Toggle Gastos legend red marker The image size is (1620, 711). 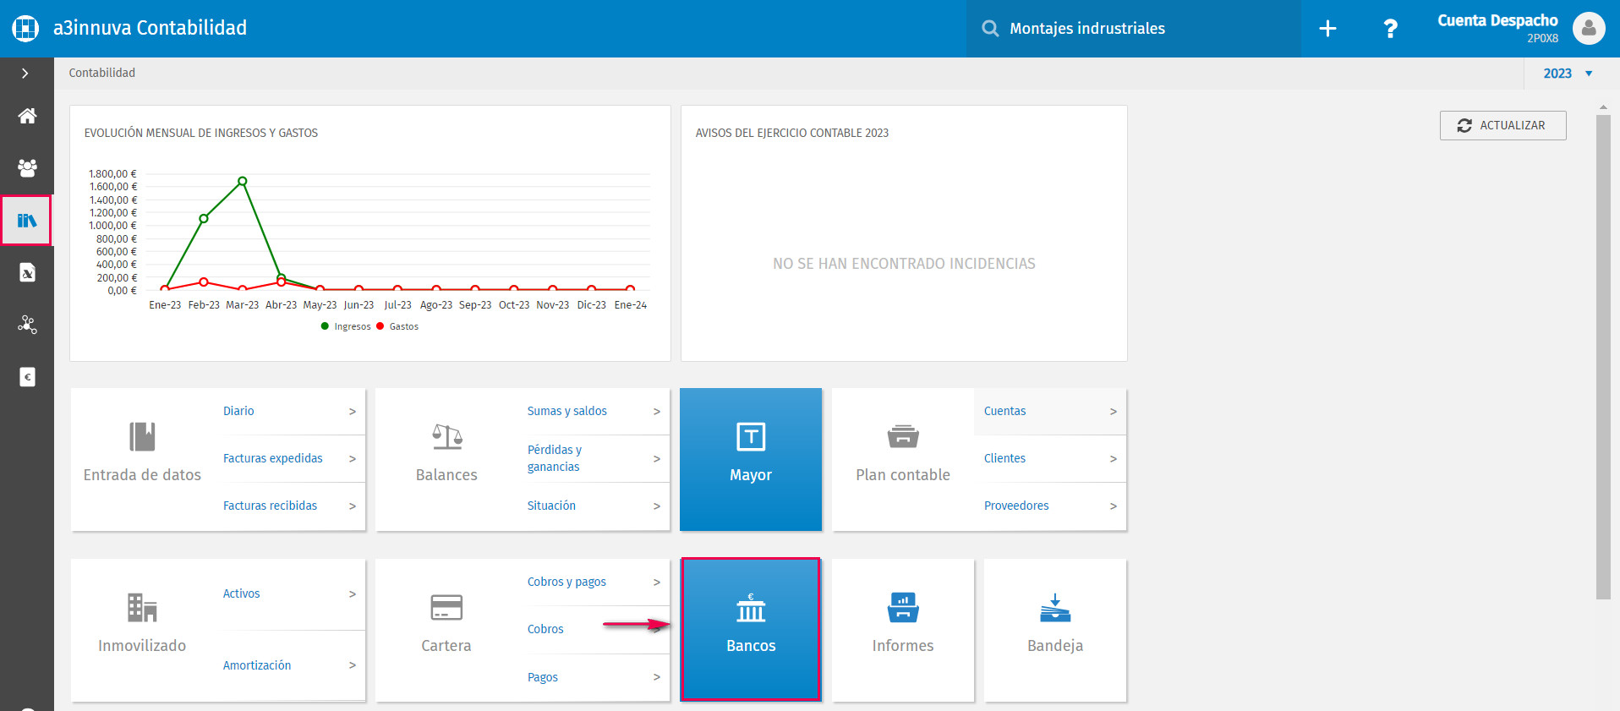click(380, 326)
